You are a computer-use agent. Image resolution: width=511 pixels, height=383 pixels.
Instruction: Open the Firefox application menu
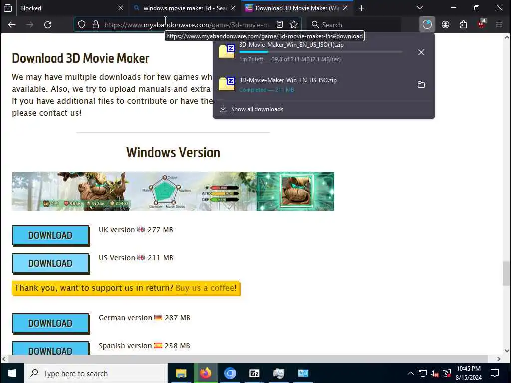pyautogui.click(x=499, y=25)
